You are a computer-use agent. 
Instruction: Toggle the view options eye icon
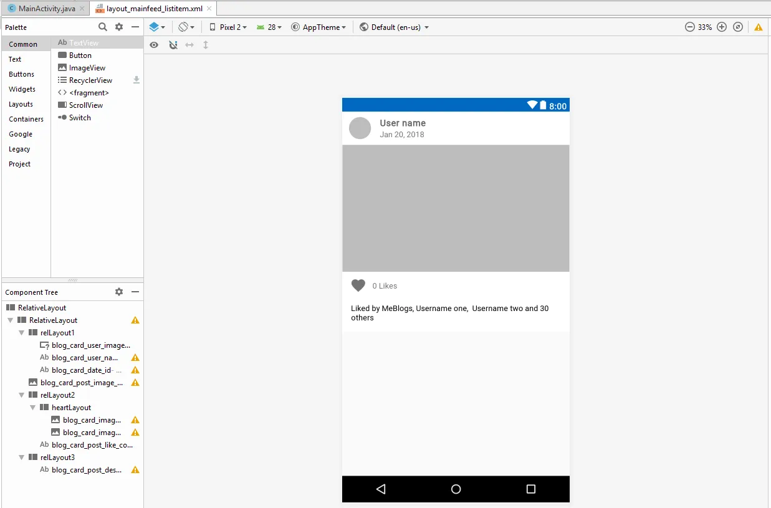tap(154, 45)
